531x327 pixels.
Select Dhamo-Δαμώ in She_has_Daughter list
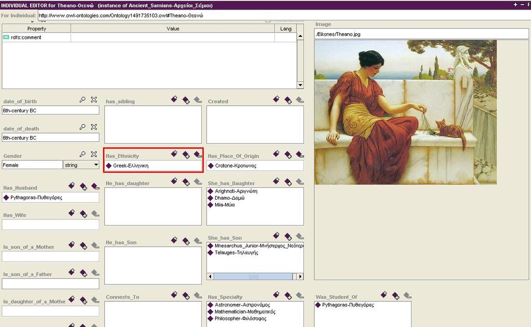(x=230, y=198)
